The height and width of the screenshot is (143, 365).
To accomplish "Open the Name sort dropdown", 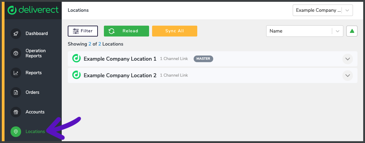I will click(305, 31).
